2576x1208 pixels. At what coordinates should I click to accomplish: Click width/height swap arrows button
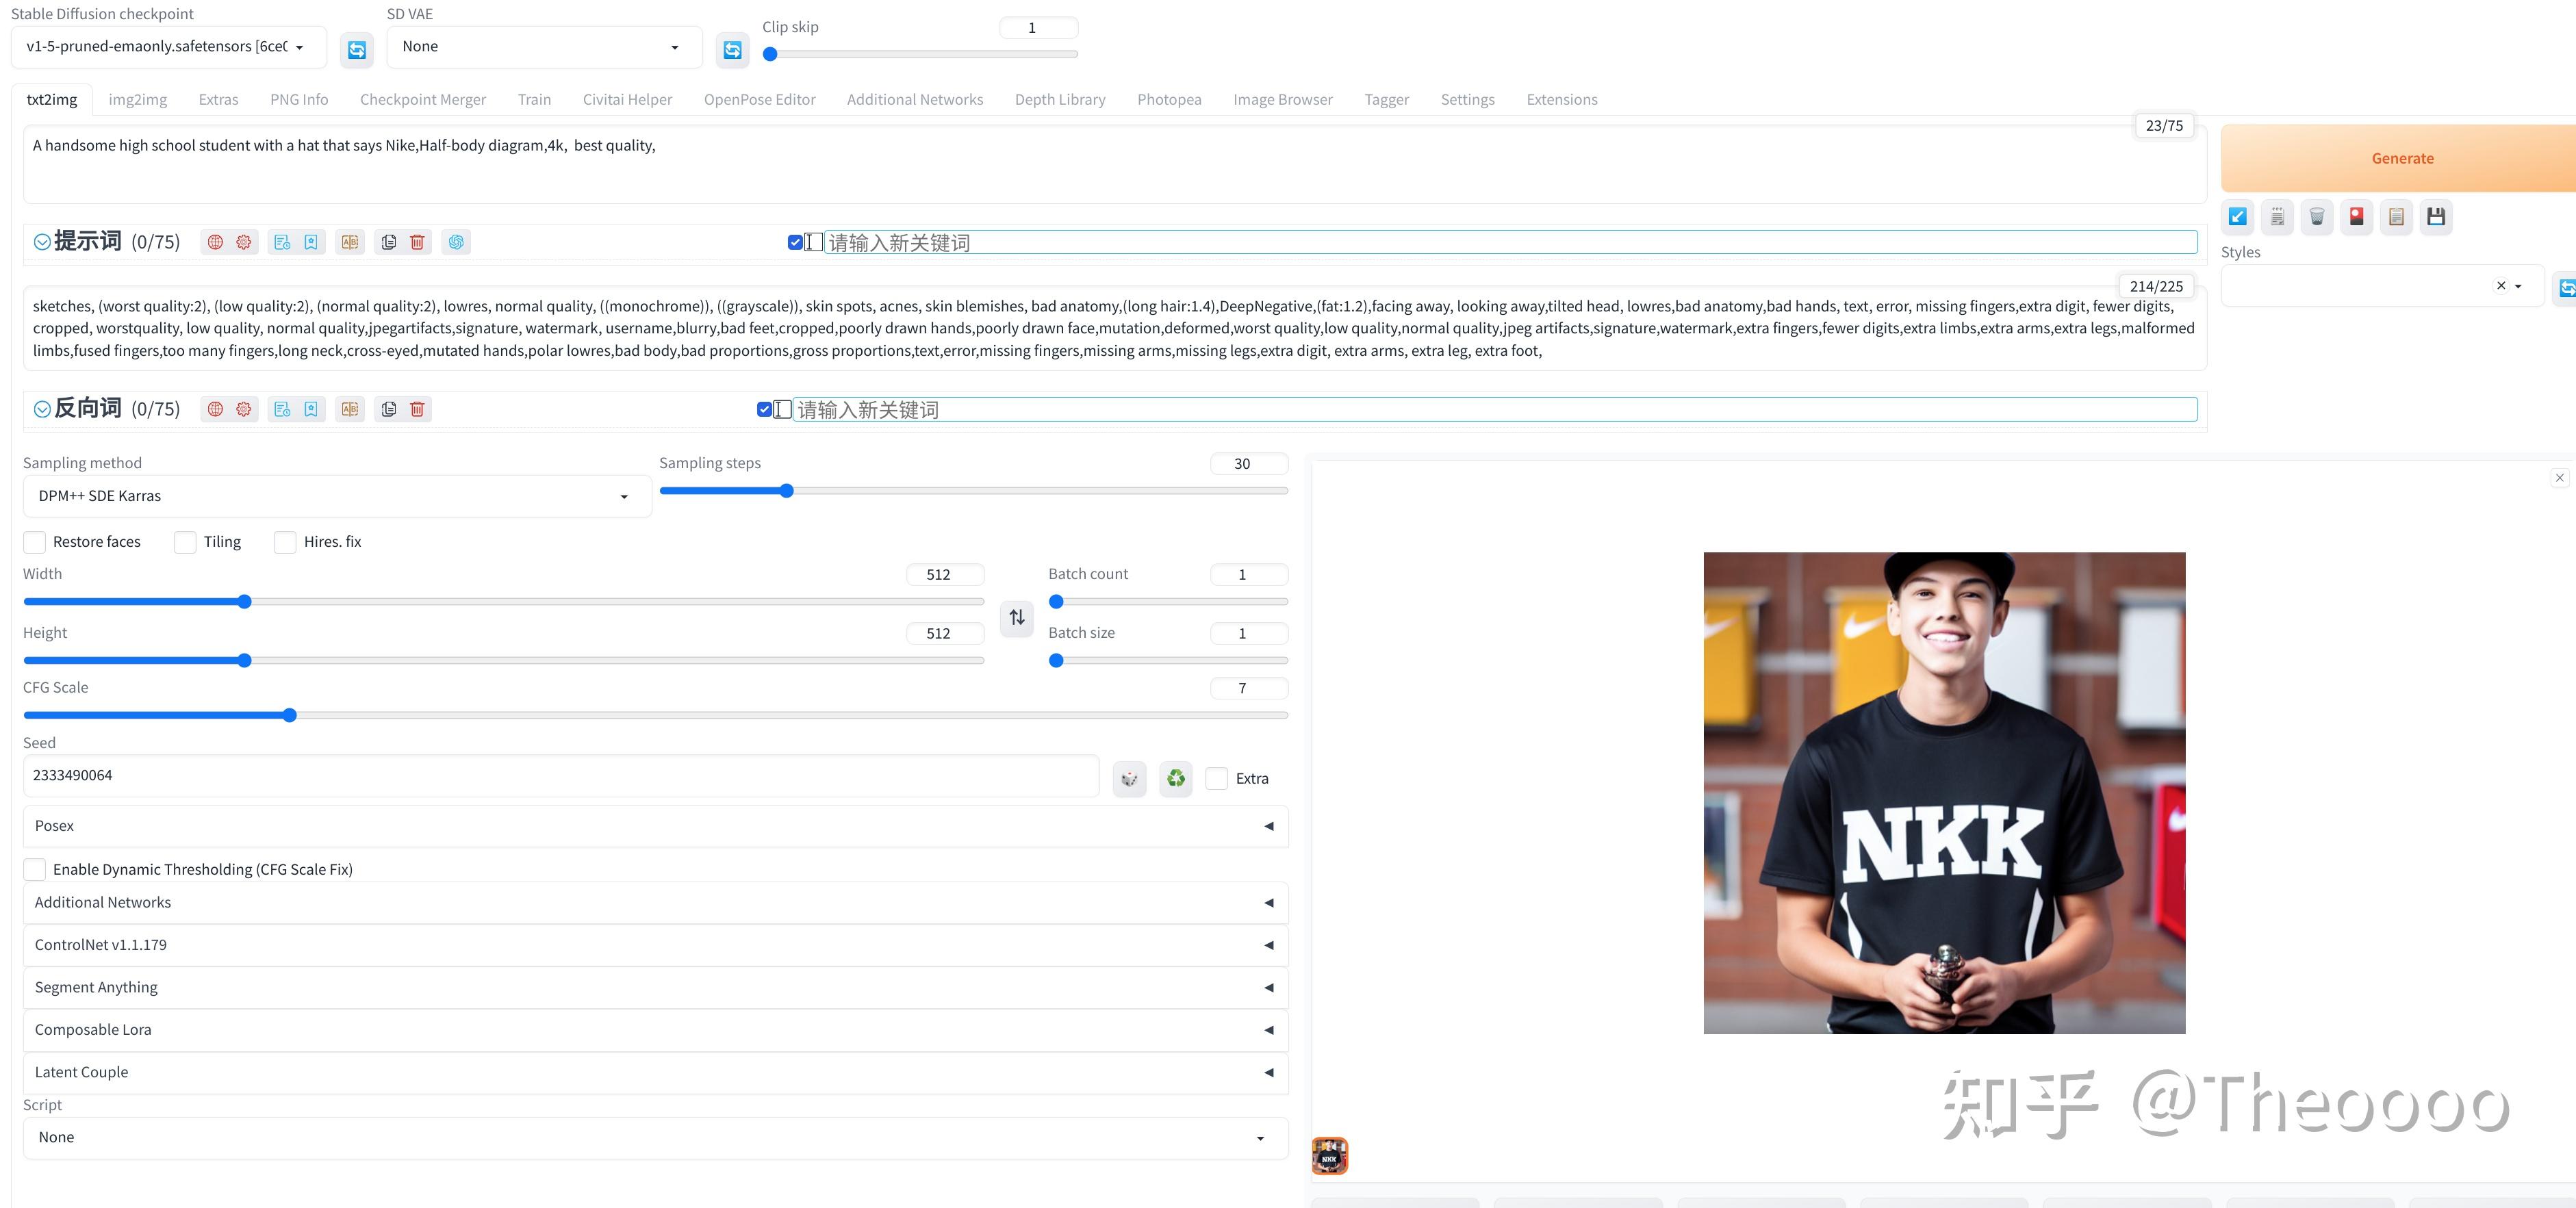[1017, 617]
